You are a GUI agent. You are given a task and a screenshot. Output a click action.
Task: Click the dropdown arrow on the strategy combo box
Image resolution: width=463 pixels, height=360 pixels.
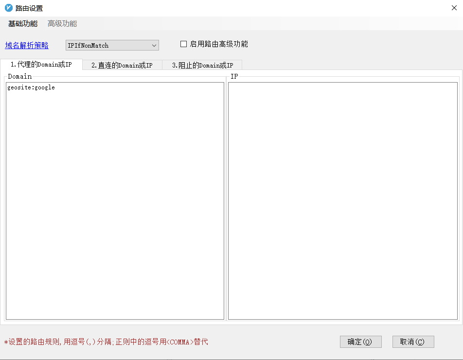pos(154,45)
